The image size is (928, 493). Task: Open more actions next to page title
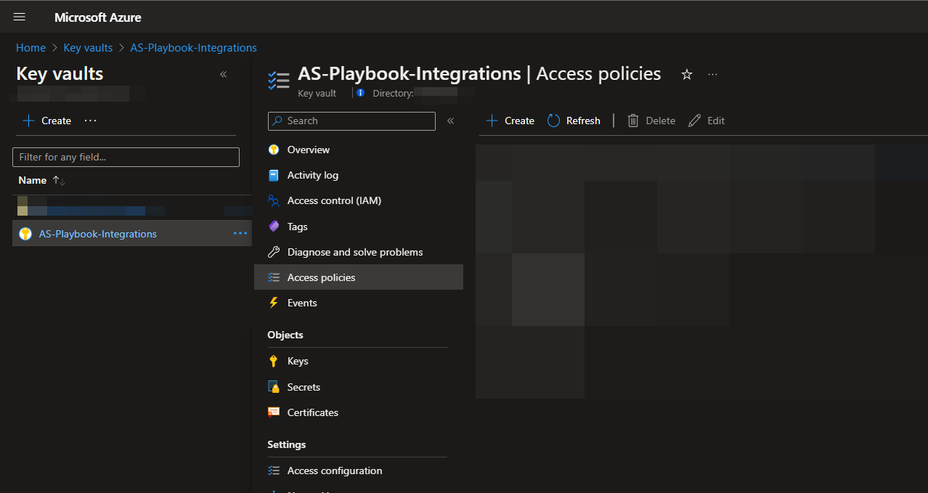click(x=713, y=75)
